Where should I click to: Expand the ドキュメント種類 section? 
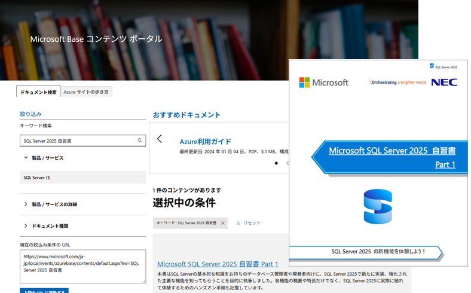26,226
